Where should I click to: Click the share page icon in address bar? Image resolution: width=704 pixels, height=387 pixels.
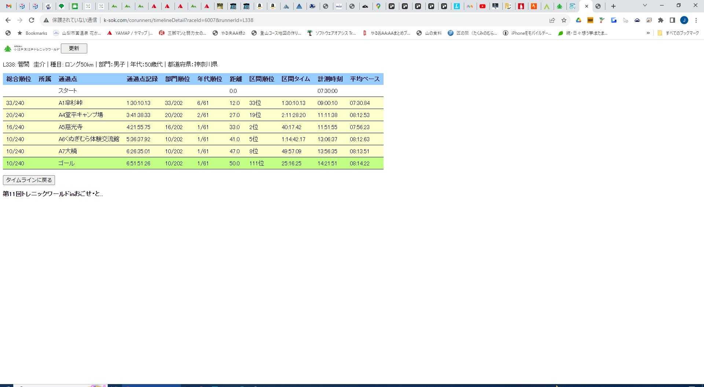(x=552, y=20)
